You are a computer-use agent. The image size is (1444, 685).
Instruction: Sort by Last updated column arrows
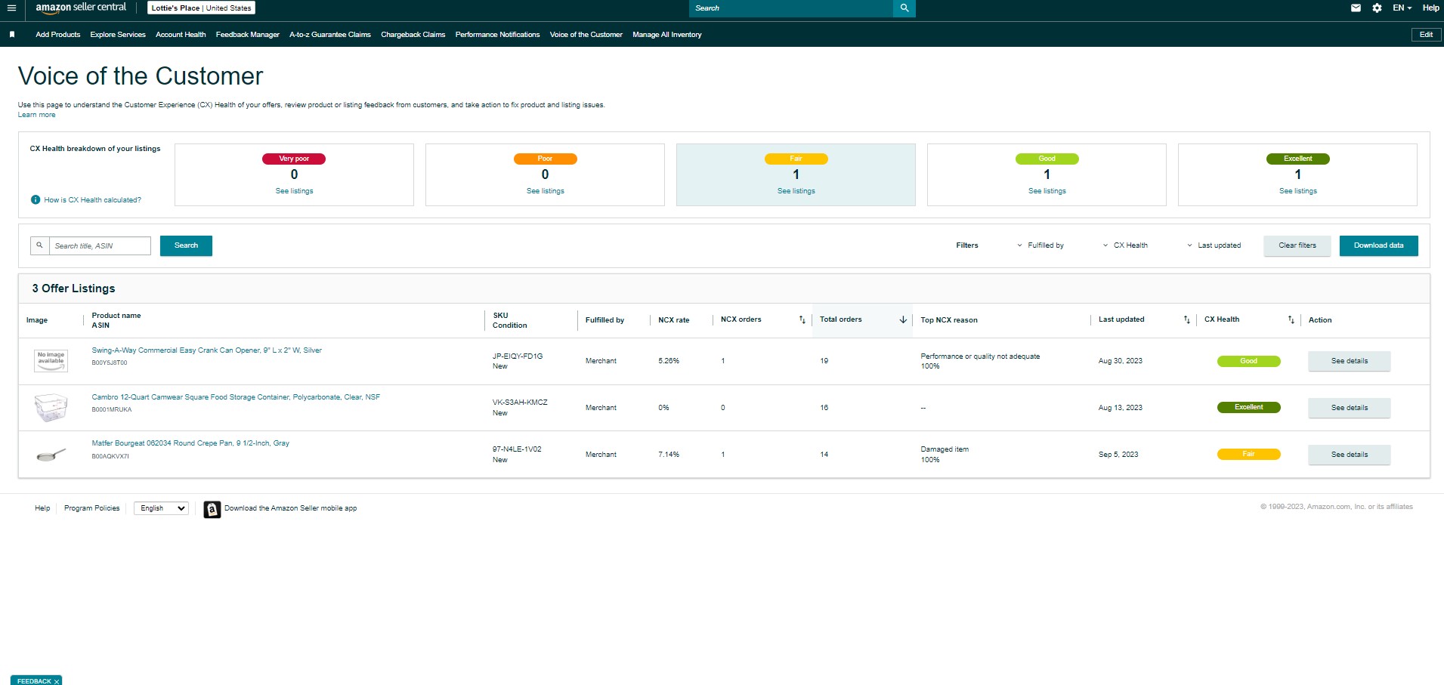[x=1186, y=320]
